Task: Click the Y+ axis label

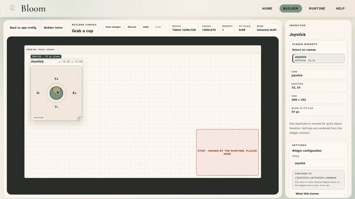Action: click(56, 79)
